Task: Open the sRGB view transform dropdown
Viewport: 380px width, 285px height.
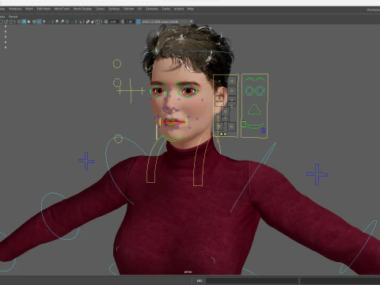Action: coord(168,21)
